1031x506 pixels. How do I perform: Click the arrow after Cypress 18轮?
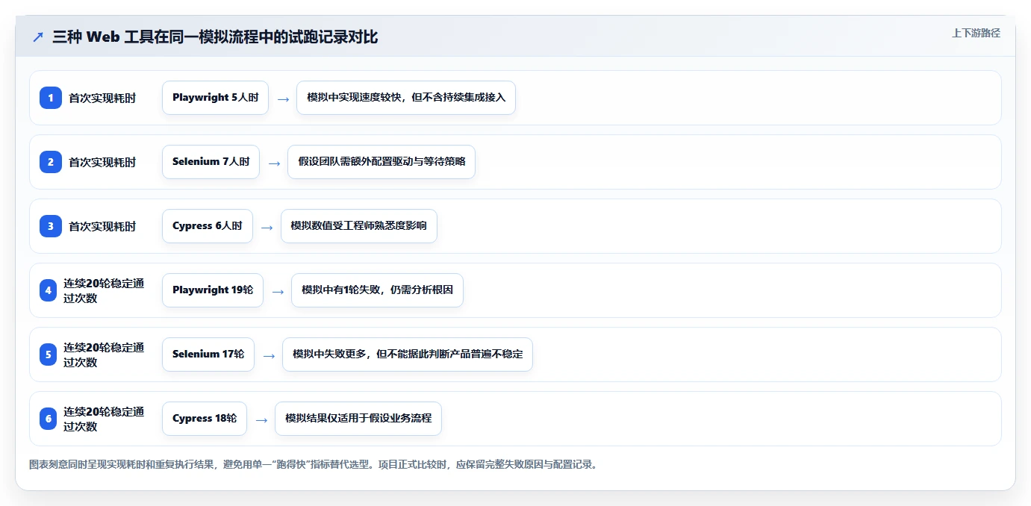tap(261, 419)
